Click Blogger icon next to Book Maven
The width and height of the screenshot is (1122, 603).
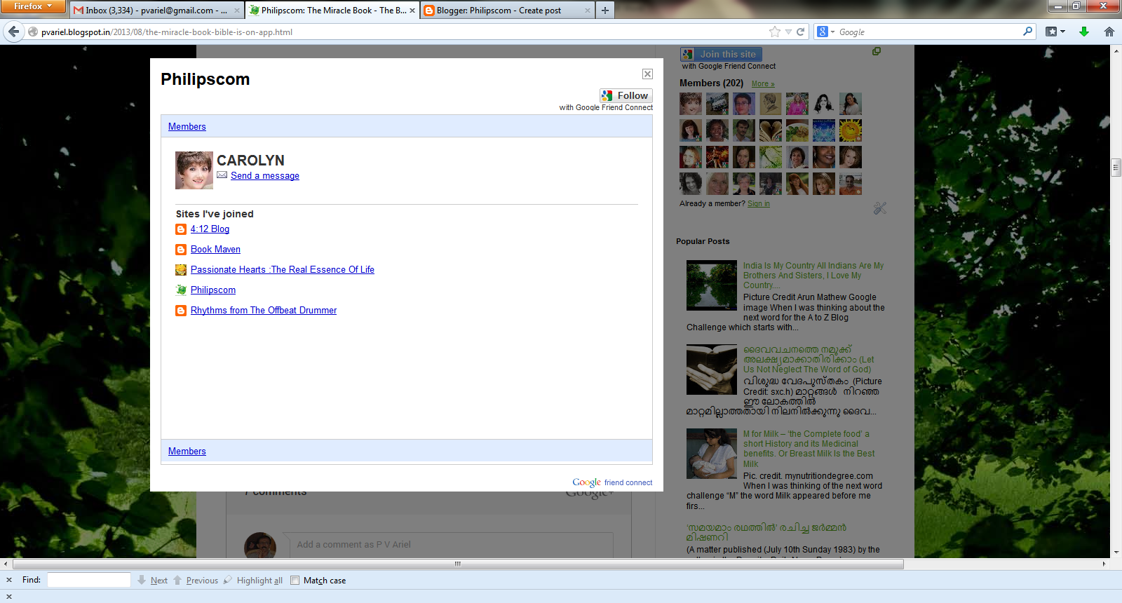click(181, 250)
